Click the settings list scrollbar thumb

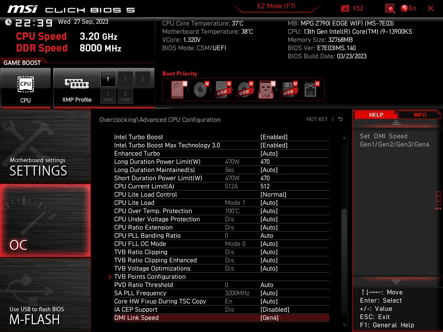pyautogui.click(x=344, y=261)
